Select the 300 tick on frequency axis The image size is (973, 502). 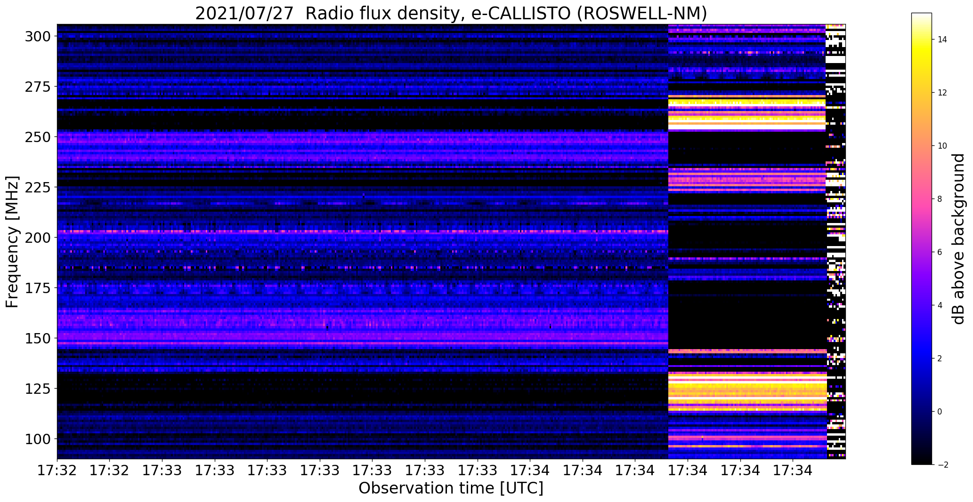38,36
